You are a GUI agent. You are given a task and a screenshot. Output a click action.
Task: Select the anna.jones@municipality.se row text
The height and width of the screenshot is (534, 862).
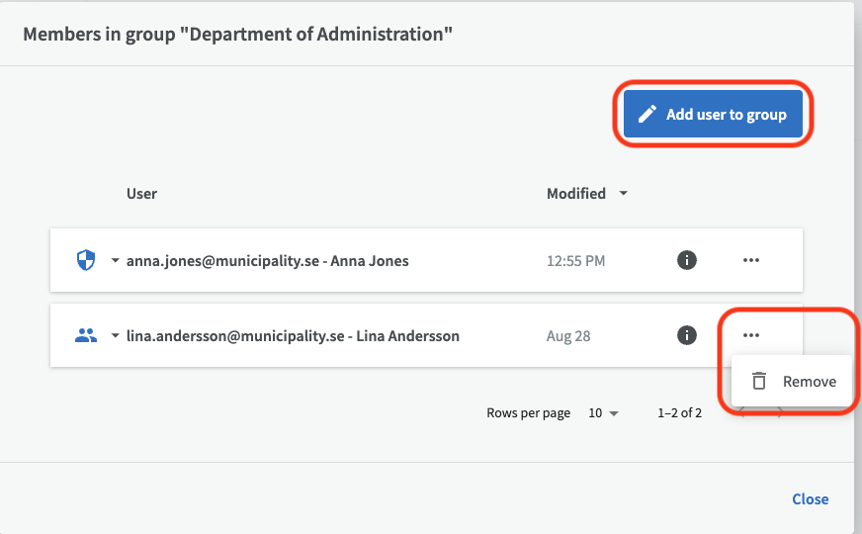[267, 261]
